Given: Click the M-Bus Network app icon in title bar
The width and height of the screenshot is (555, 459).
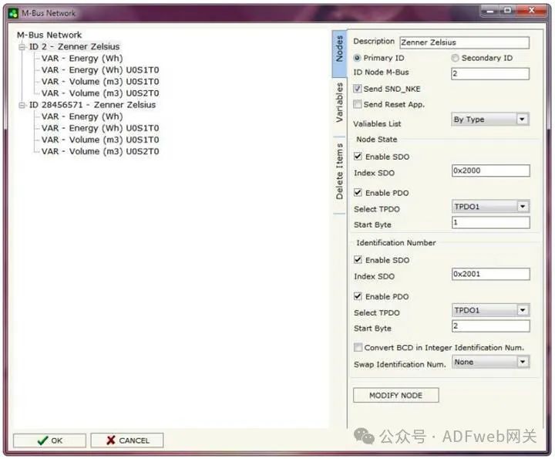Looking at the screenshot, I should click(x=13, y=13).
